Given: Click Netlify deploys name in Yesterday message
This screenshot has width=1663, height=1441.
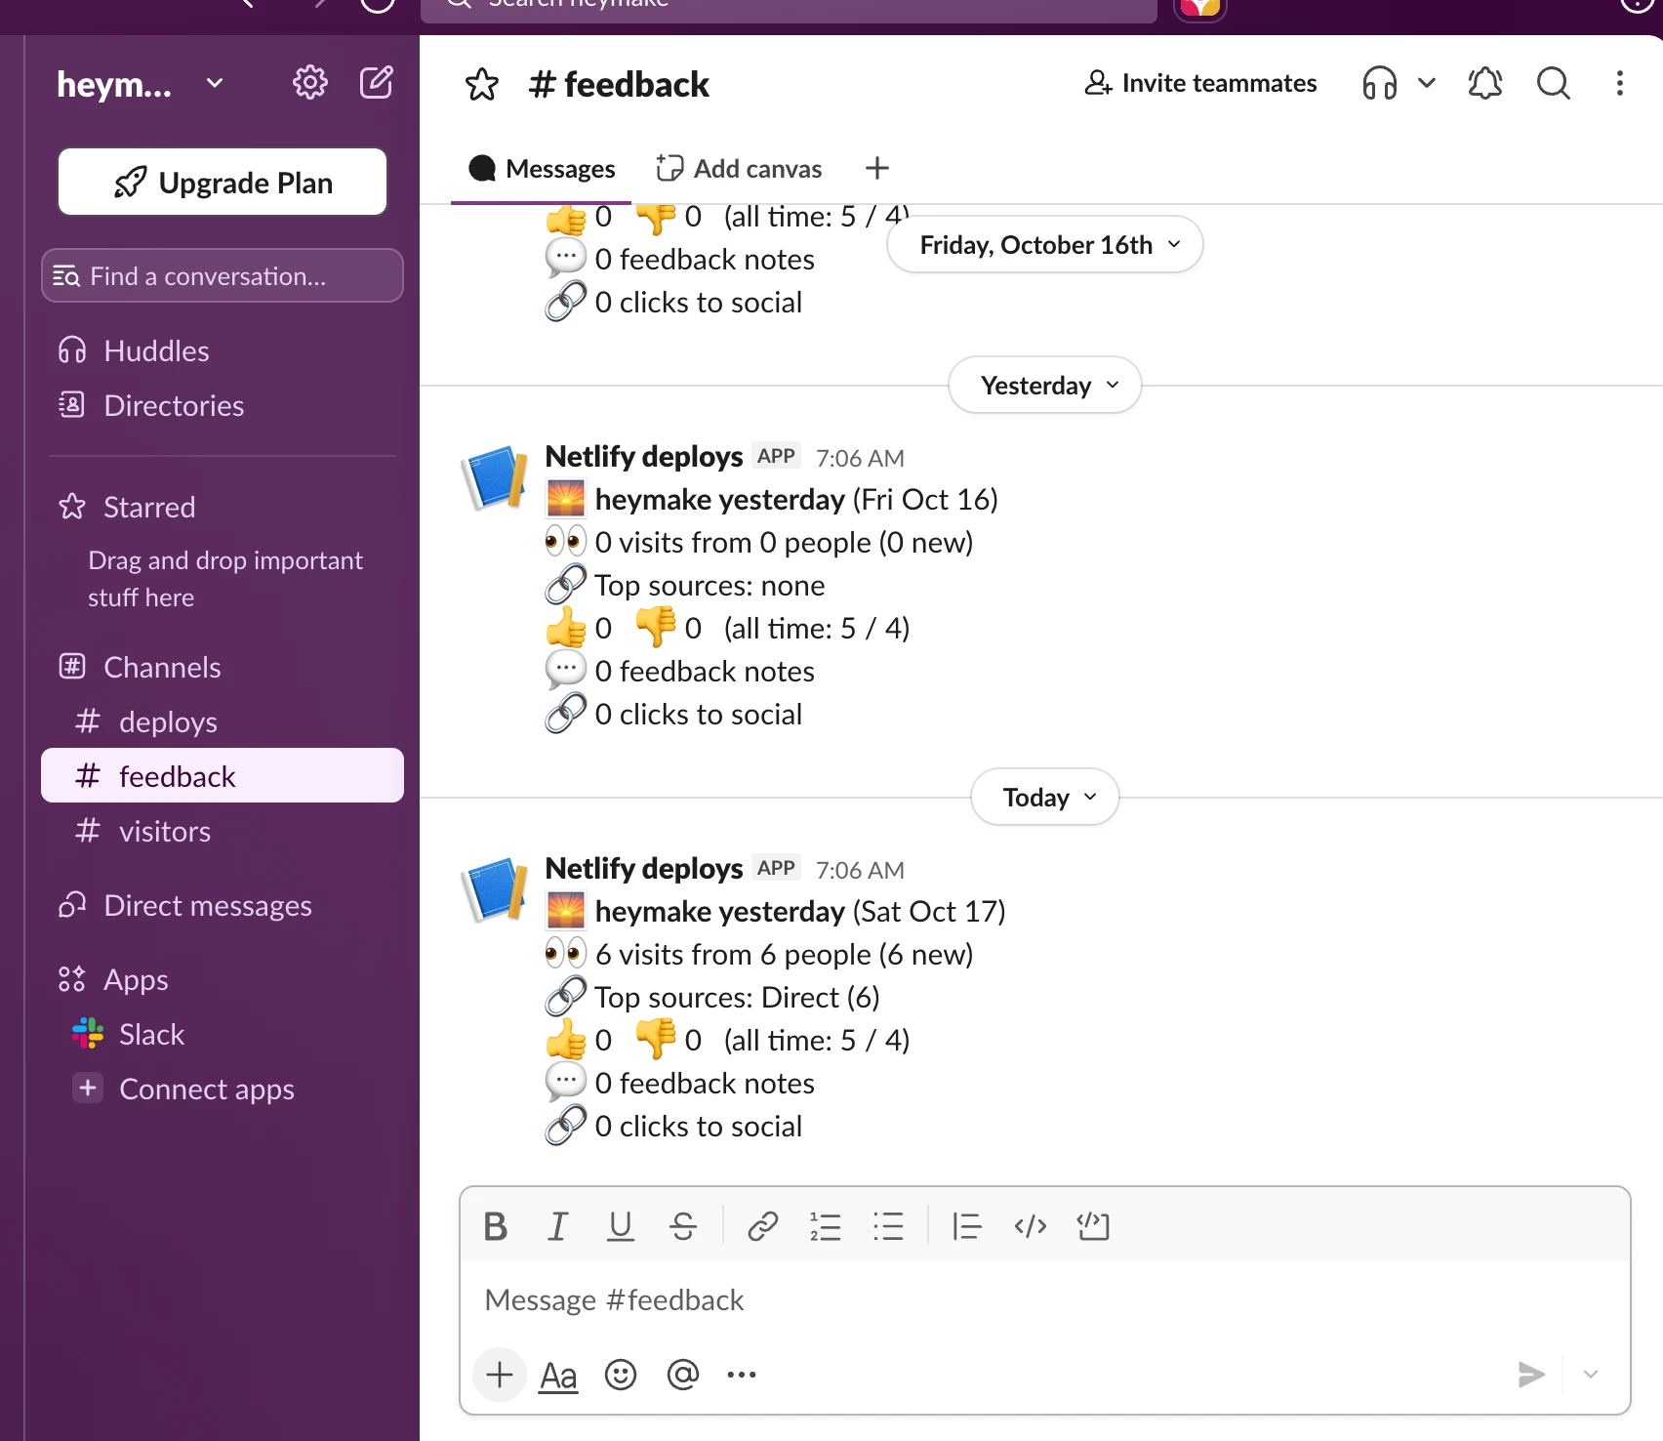Looking at the screenshot, I should 644,456.
